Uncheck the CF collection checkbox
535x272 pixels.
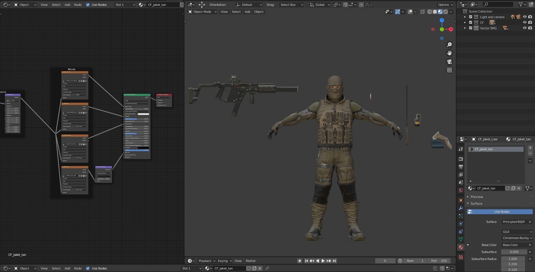[x=471, y=23]
